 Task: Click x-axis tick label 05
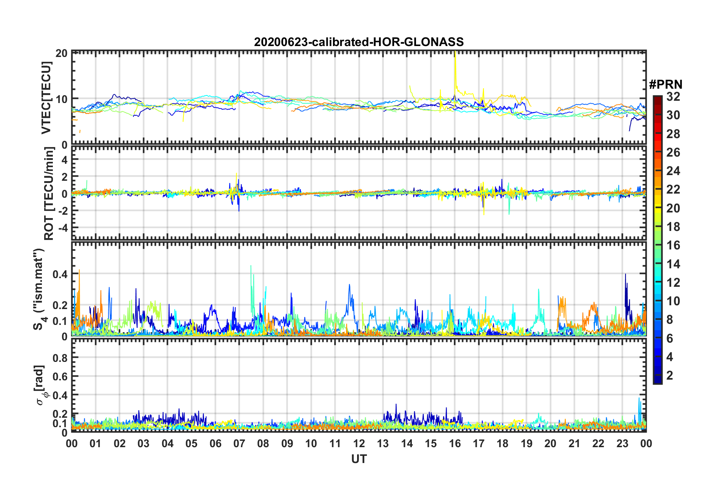click(191, 443)
